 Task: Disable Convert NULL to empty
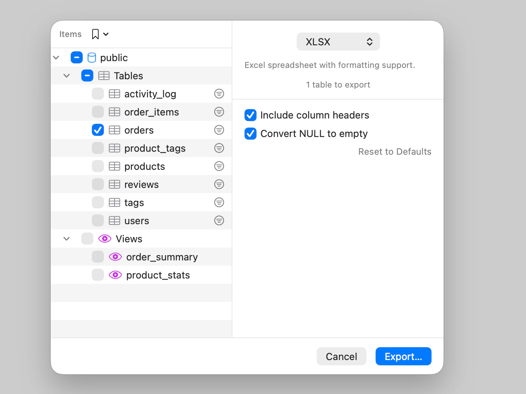[251, 134]
